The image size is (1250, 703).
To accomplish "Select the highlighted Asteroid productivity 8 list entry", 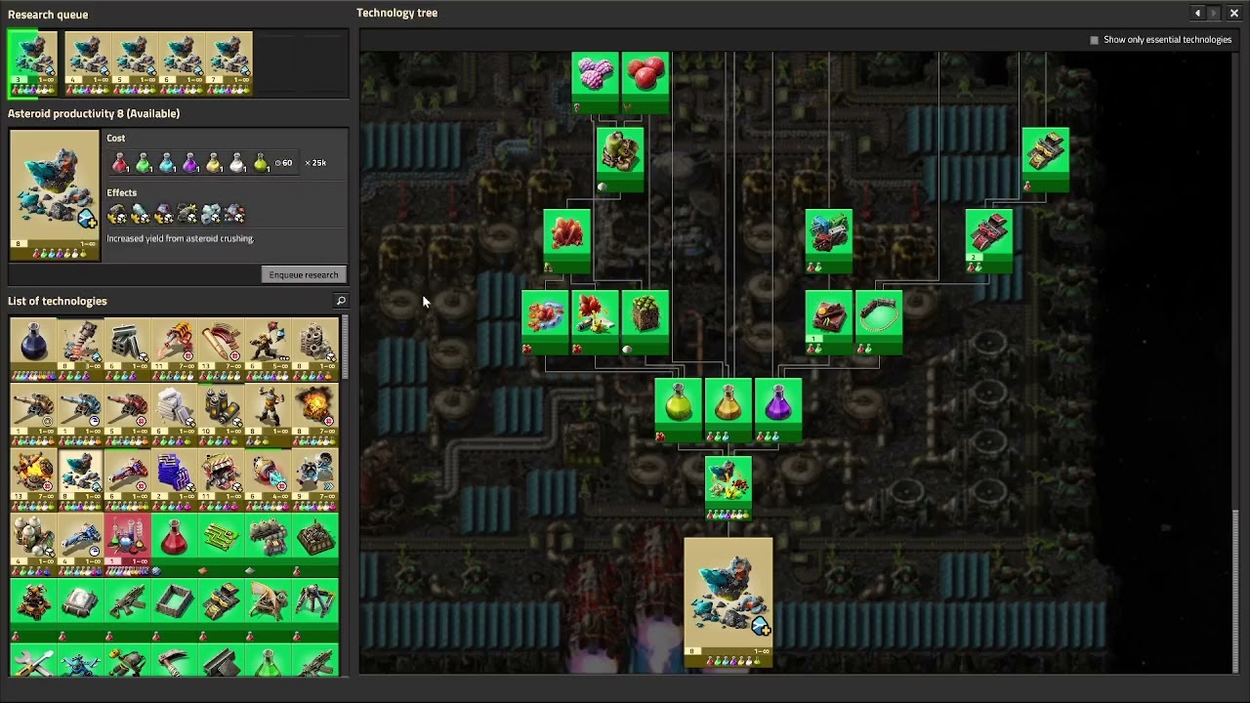I will pyautogui.click(x=80, y=479).
